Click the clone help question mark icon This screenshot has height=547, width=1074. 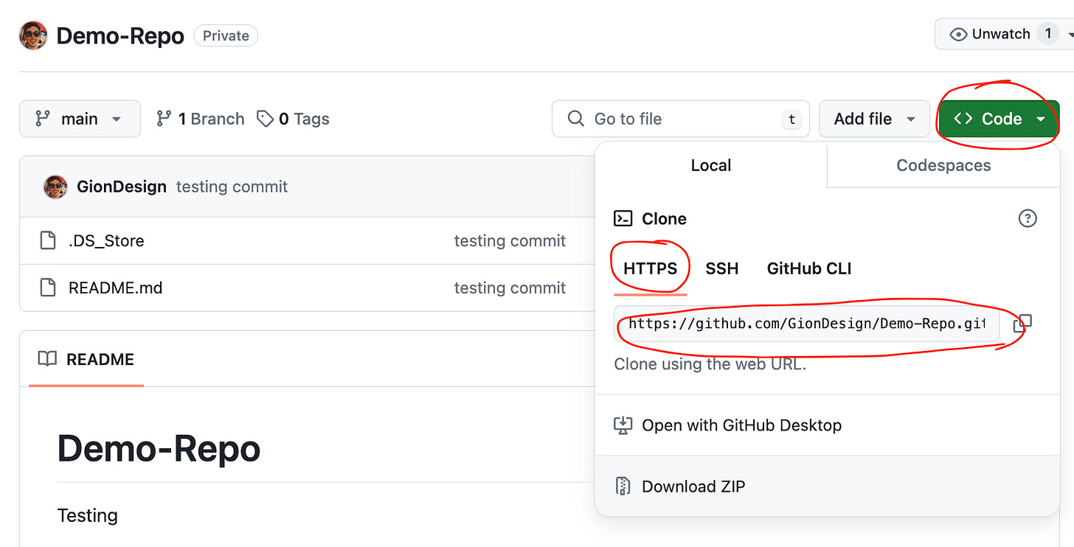pyautogui.click(x=1028, y=218)
